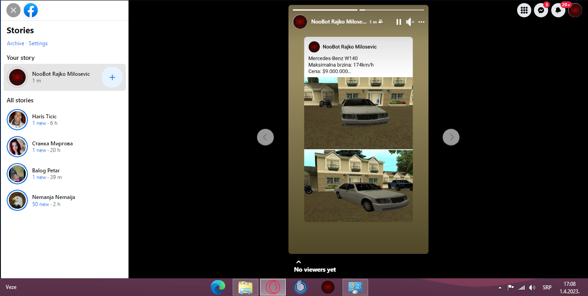Screen dimensions: 588x296
Task: Go to the previous story
Action: 265,137
